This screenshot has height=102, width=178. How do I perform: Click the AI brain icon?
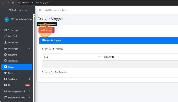pos(5,85)
